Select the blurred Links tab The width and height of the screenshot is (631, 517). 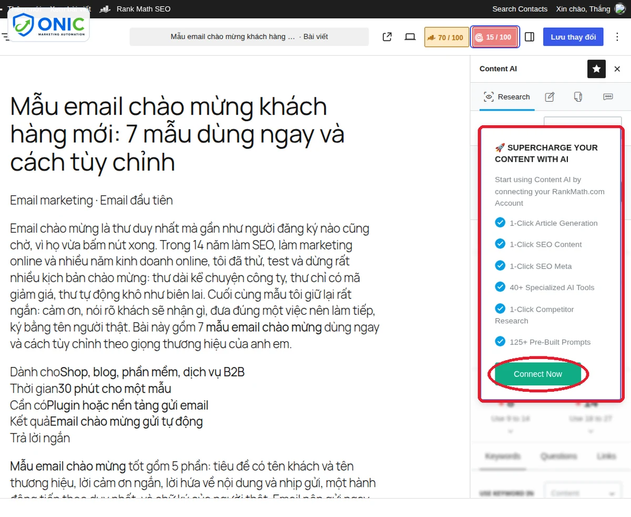pos(606,456)
